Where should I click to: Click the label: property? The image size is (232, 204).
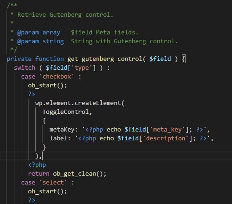pyautogui.click(x=60, y=138)
